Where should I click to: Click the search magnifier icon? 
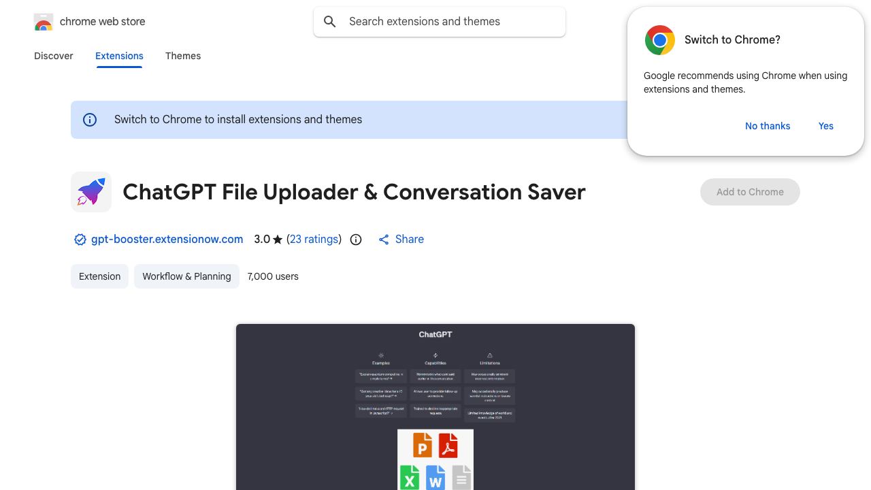click(330, 22)
